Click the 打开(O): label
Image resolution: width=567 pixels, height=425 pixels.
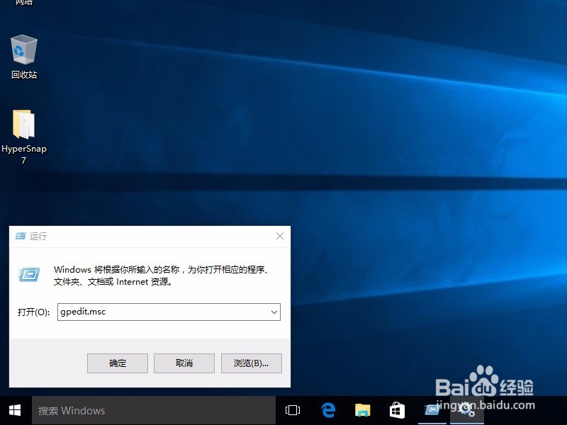[33, 312]
